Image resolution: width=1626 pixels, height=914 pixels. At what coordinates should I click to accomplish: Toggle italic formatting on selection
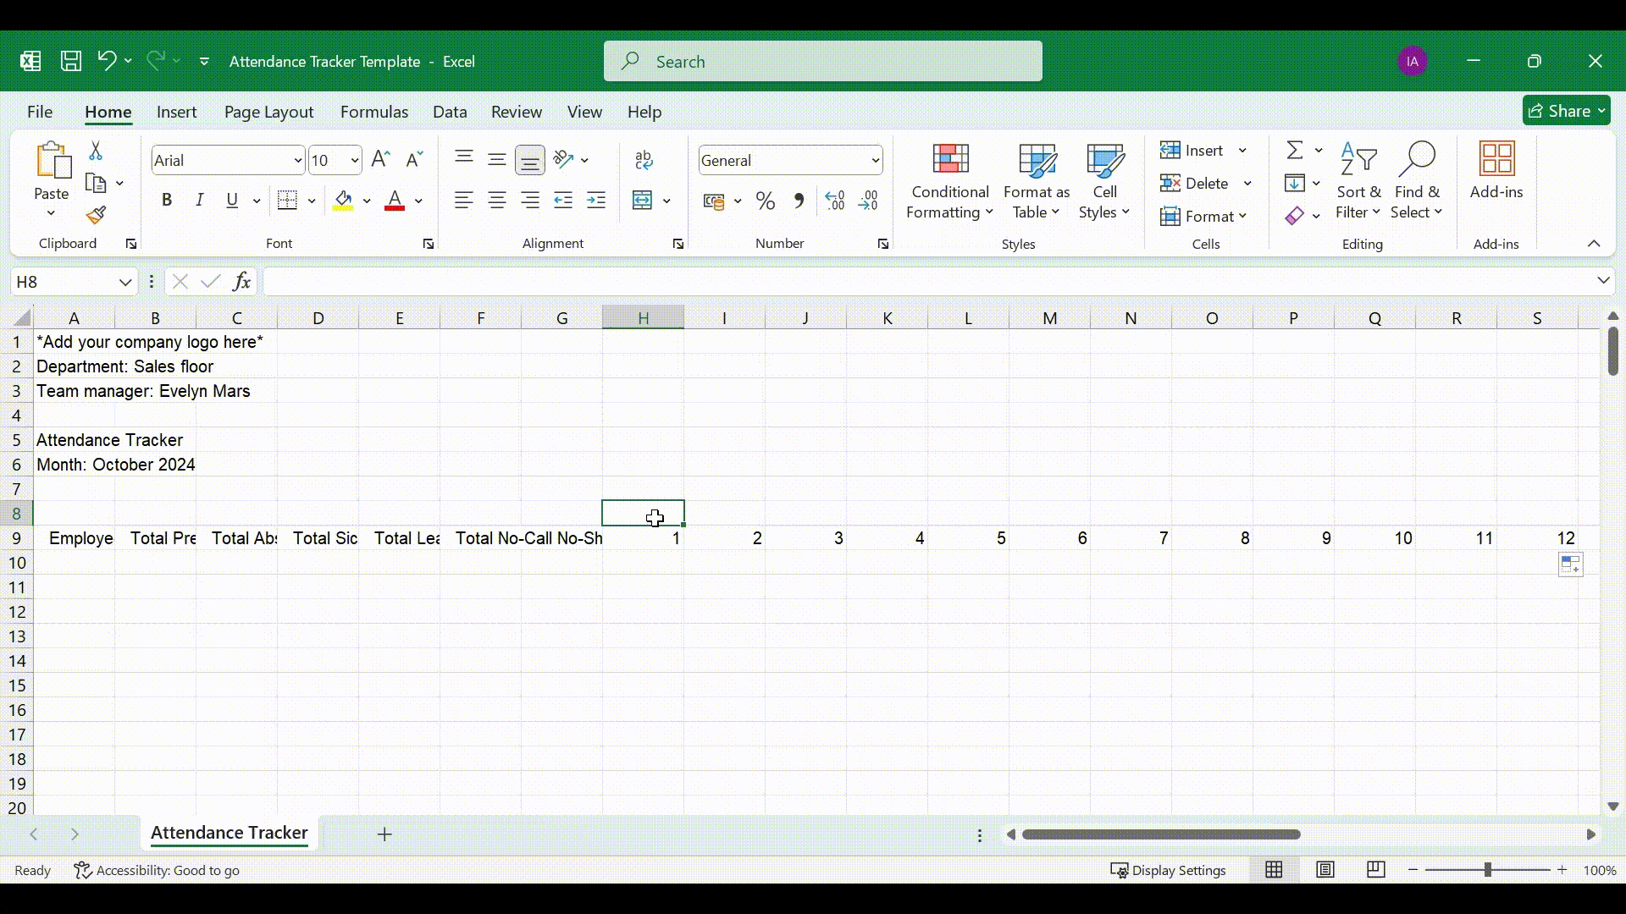199,200
